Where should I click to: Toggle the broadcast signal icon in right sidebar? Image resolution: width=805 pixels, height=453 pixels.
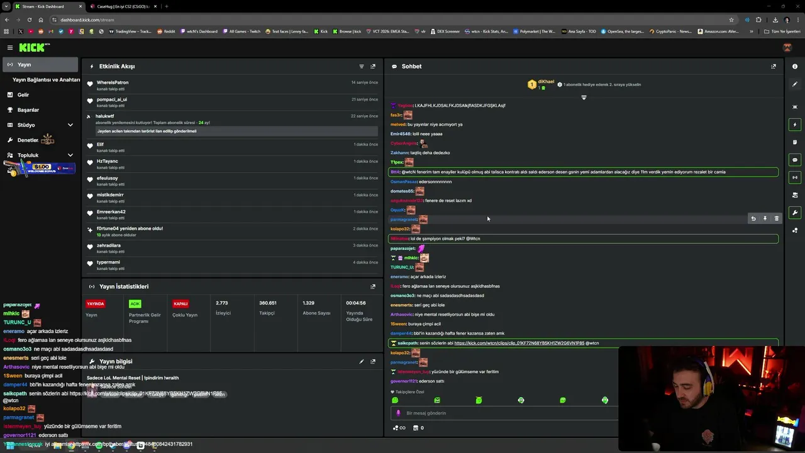click(795, 177)
